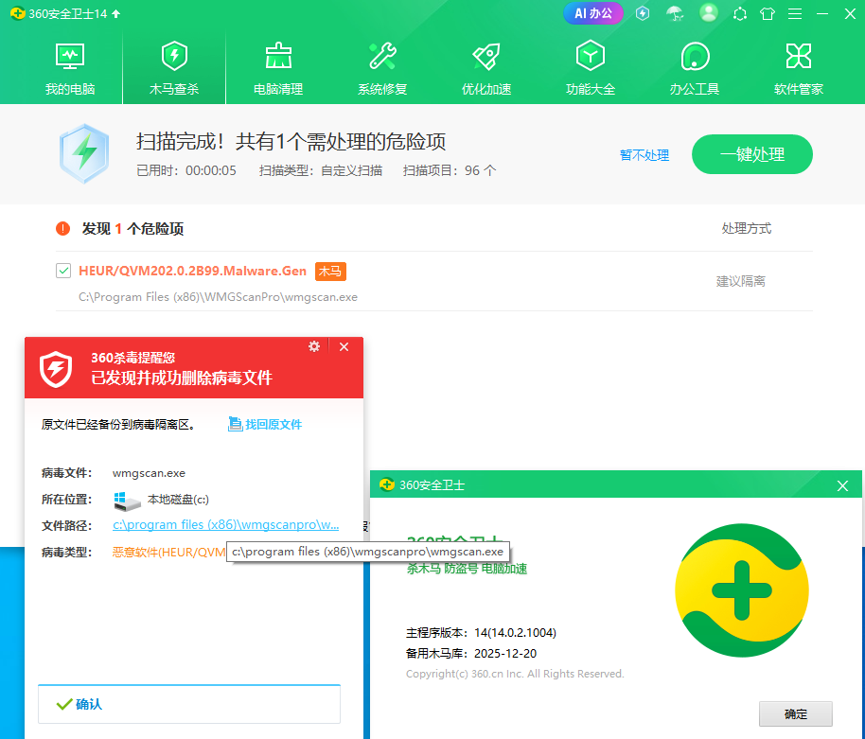
Task: Open the skin (shirt) icon
Action: pos(768,14)
